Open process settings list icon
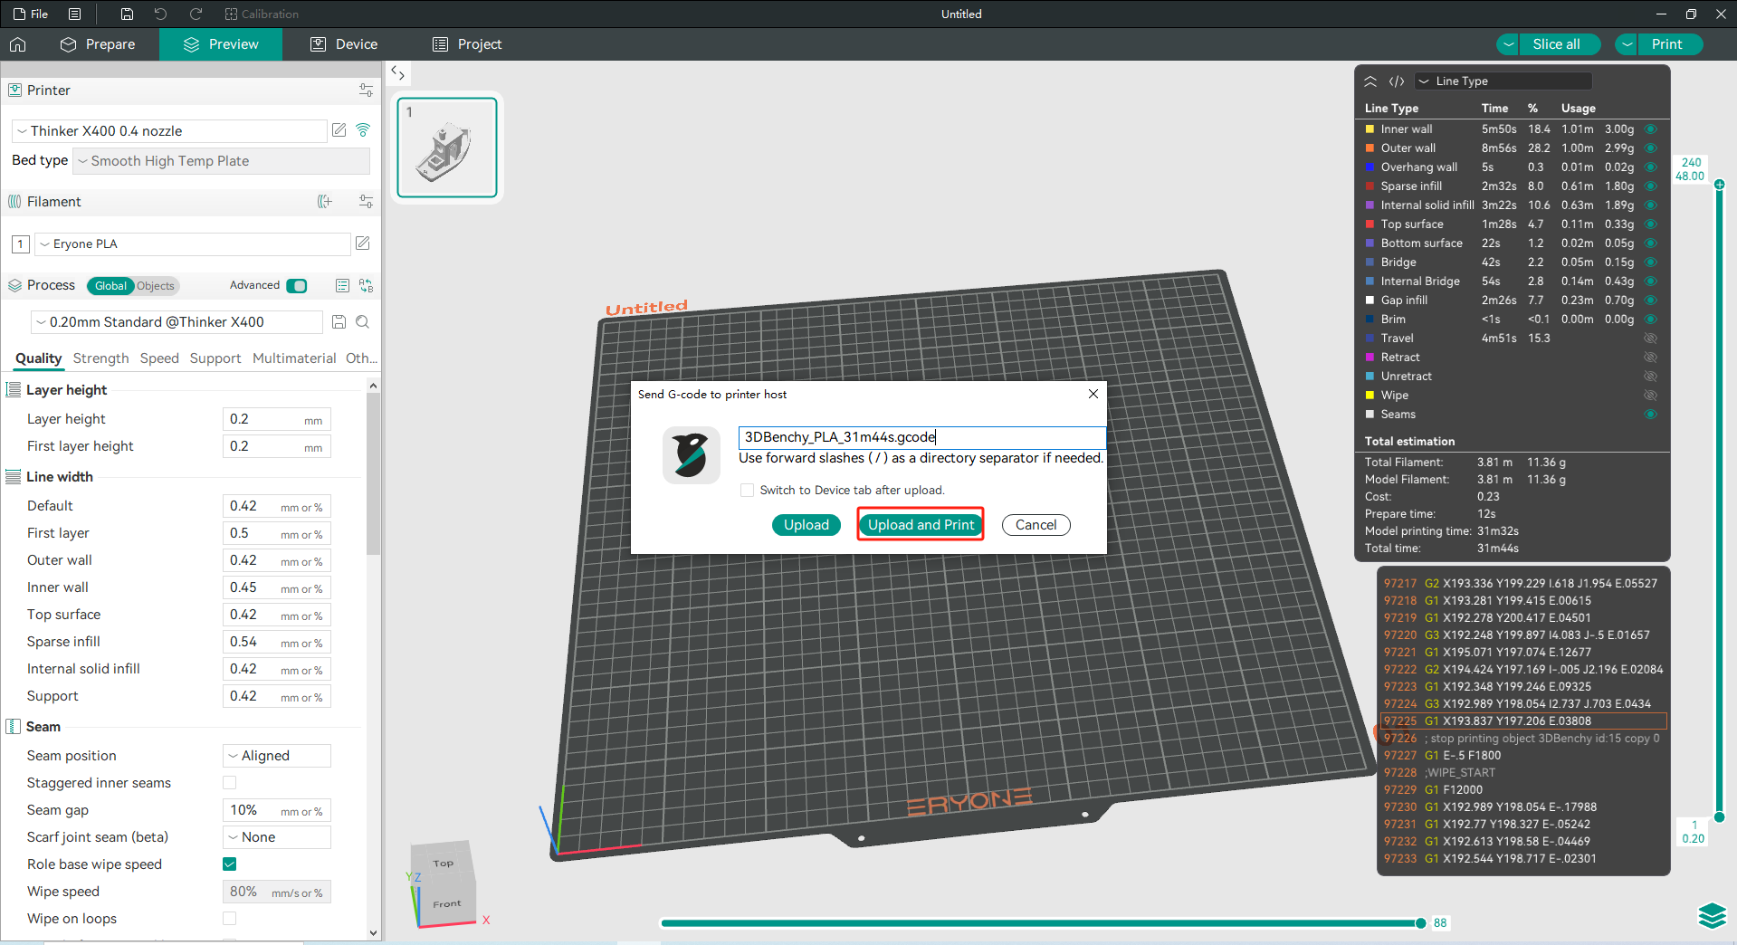1737x945 pixels. 342,285
